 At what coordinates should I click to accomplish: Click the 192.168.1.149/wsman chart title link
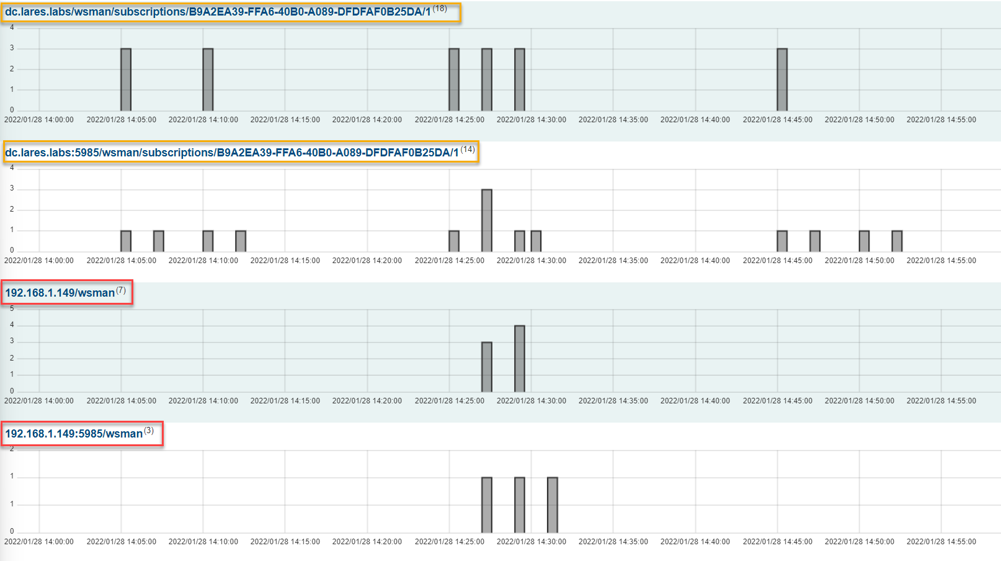60,293
